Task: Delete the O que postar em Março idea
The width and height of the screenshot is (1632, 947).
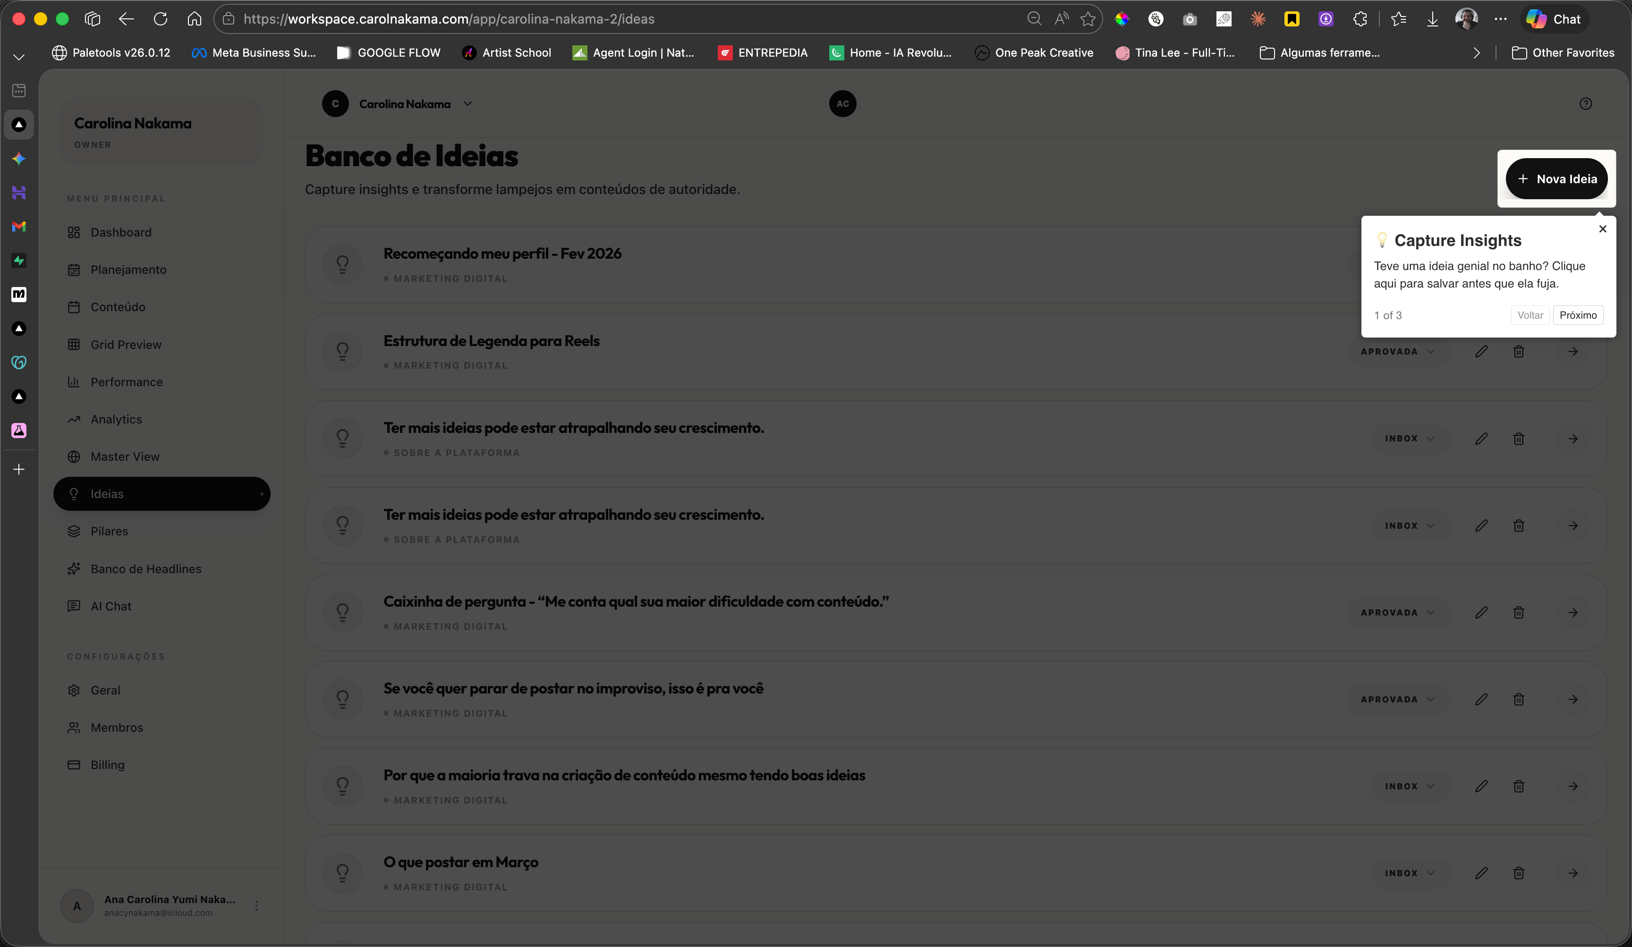Action: tap(1519, 873)
